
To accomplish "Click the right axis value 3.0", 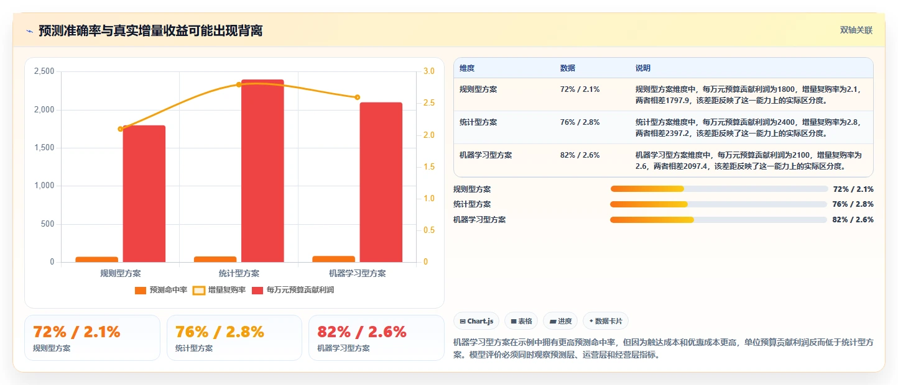I will coord(429,71).
